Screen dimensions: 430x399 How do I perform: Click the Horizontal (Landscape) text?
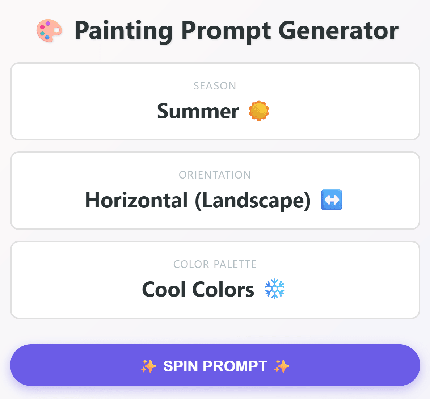click(x=198, y=201)
